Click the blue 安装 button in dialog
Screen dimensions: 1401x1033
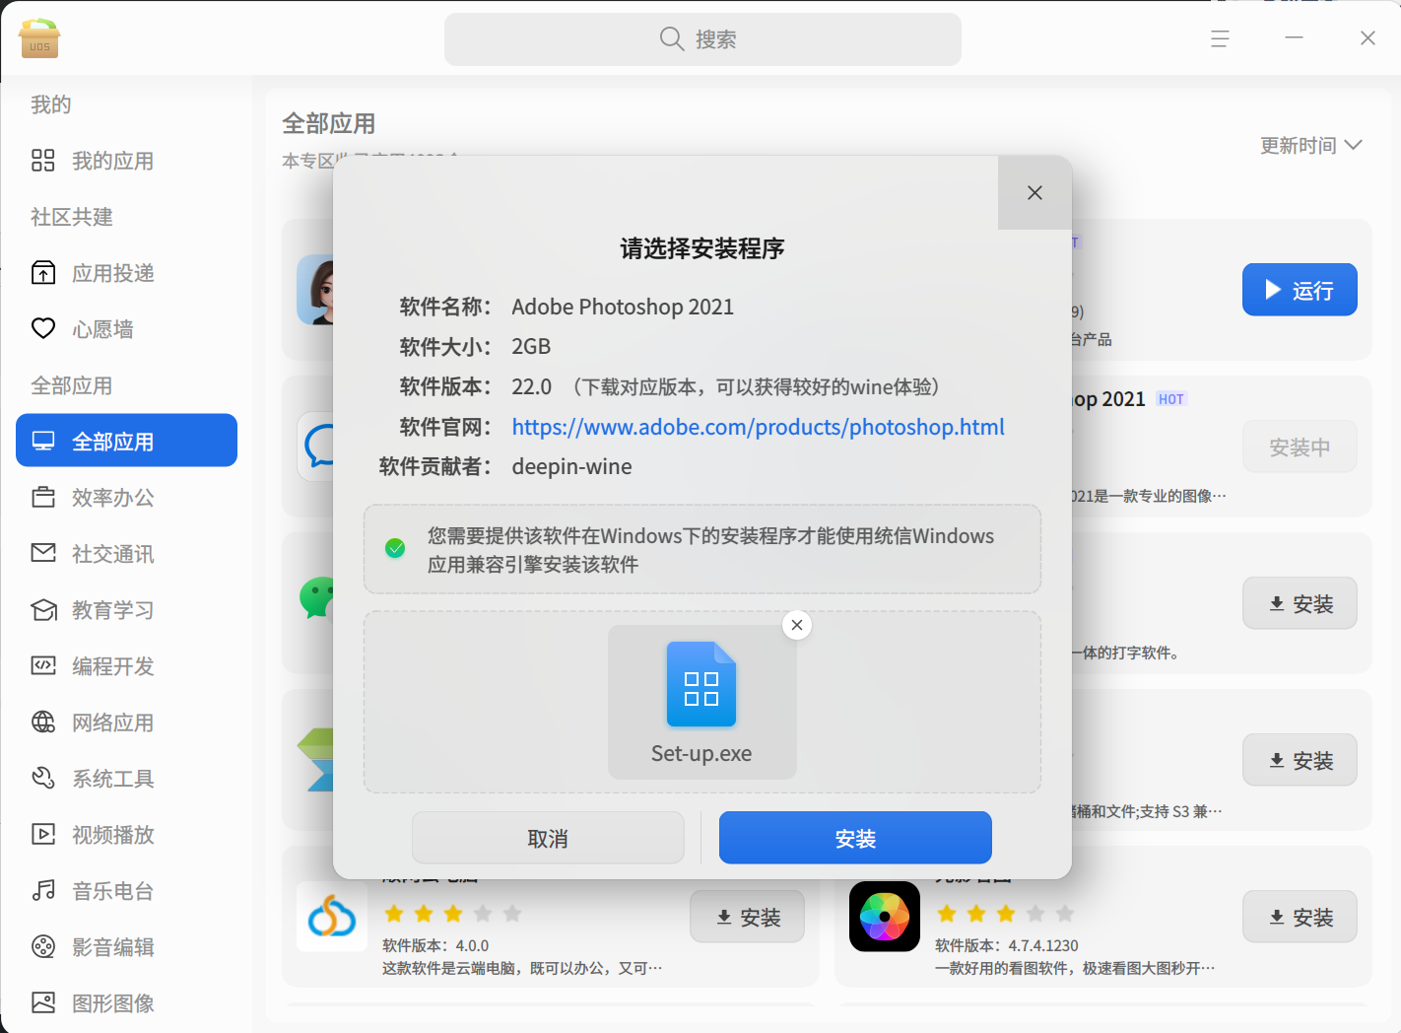[x=855, y=838]
